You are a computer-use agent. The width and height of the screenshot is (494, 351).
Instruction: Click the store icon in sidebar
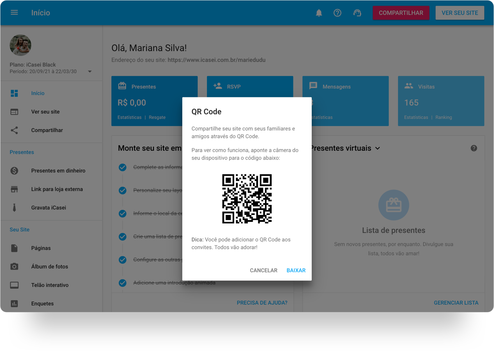pos(14,189)
